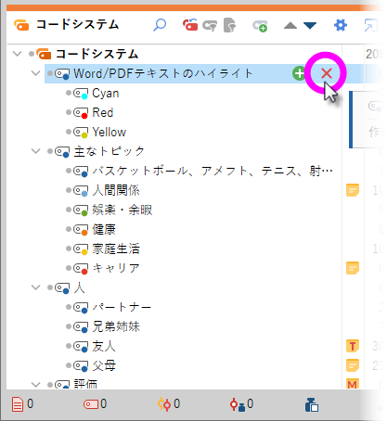This screenshot has width=387, height=421.
Task: Collapse the 人 code group
Action: click(x=36, y=287)
